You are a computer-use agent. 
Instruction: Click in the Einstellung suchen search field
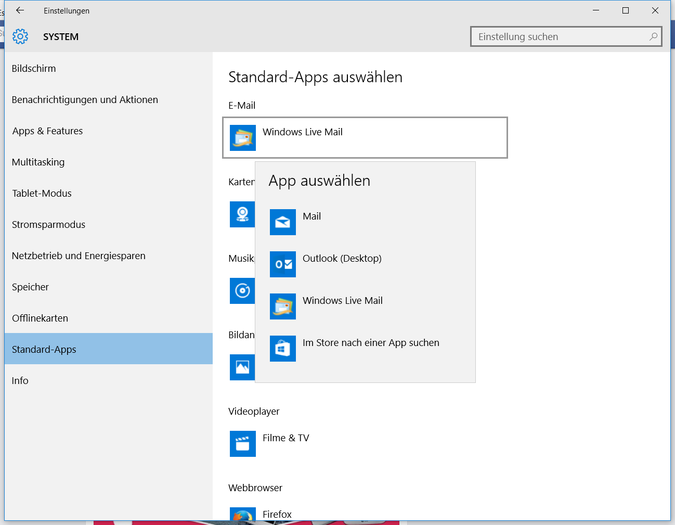[x=562, y=36]
